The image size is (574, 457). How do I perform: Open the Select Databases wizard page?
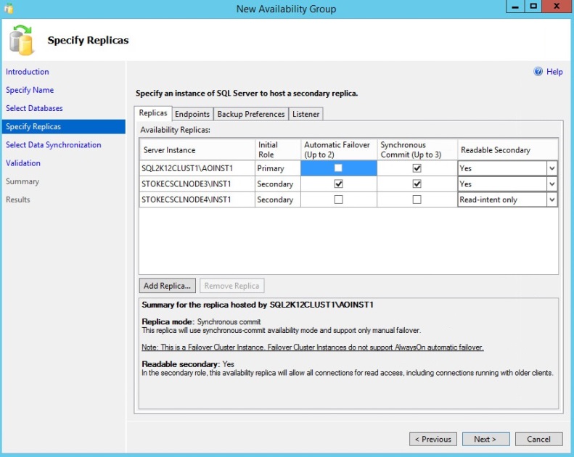34,108
